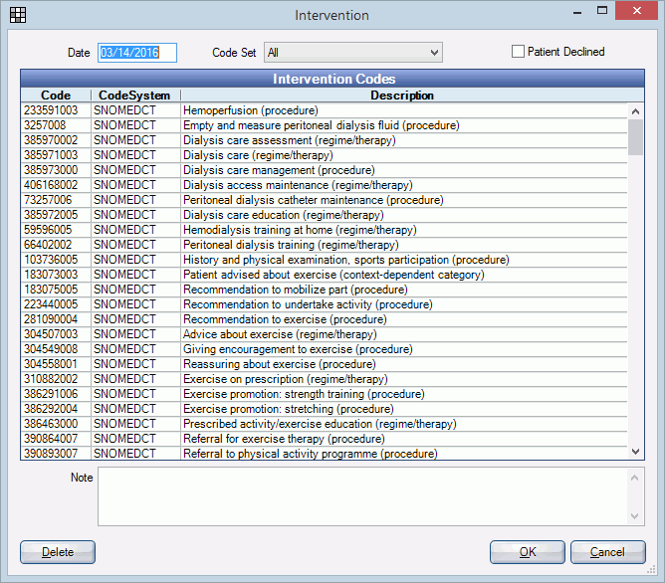Sort by the Code column header
The image size is (665, 583).
(56, 96)
